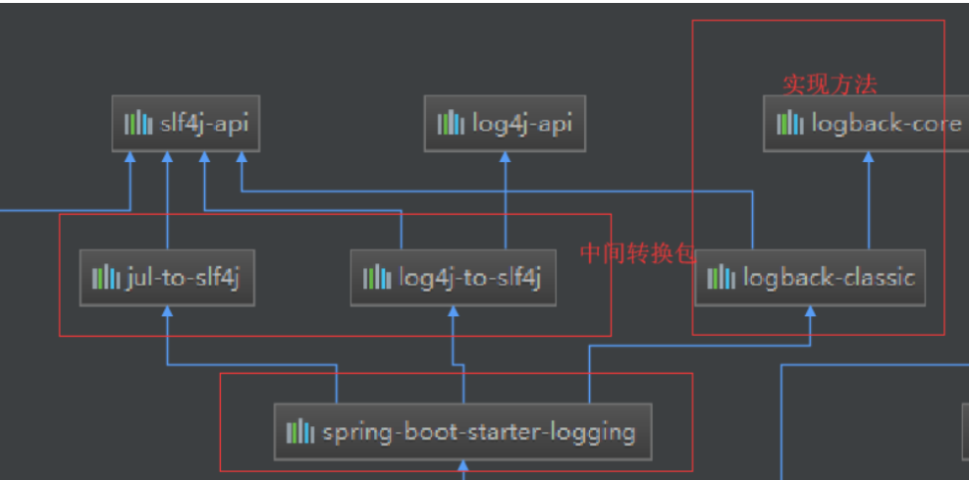This screenshot has width=969, height=480.
Task: Click the 'logback-core' label text
Action: [887, 124]
